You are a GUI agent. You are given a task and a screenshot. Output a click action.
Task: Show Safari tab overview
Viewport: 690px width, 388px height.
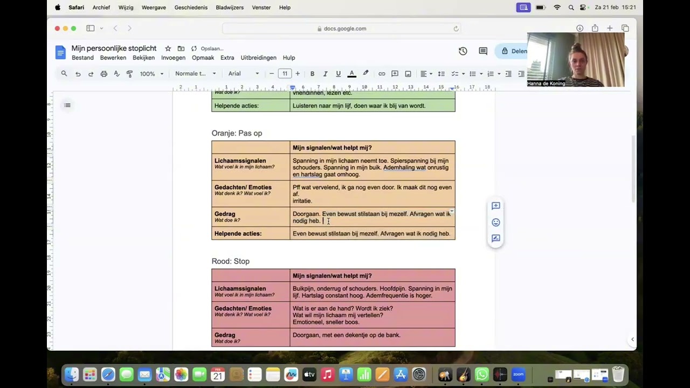click(625, 29)
